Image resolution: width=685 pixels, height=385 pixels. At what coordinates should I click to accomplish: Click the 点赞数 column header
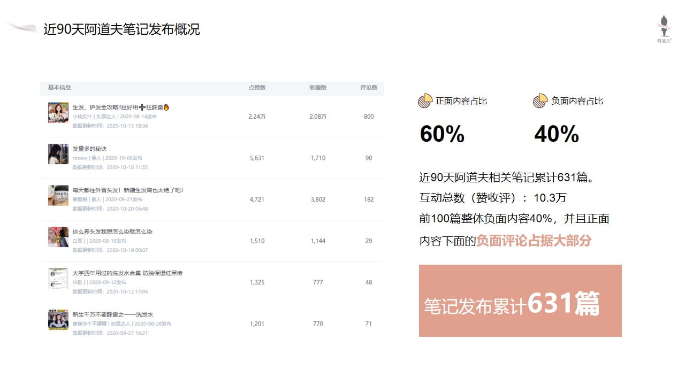257,87
